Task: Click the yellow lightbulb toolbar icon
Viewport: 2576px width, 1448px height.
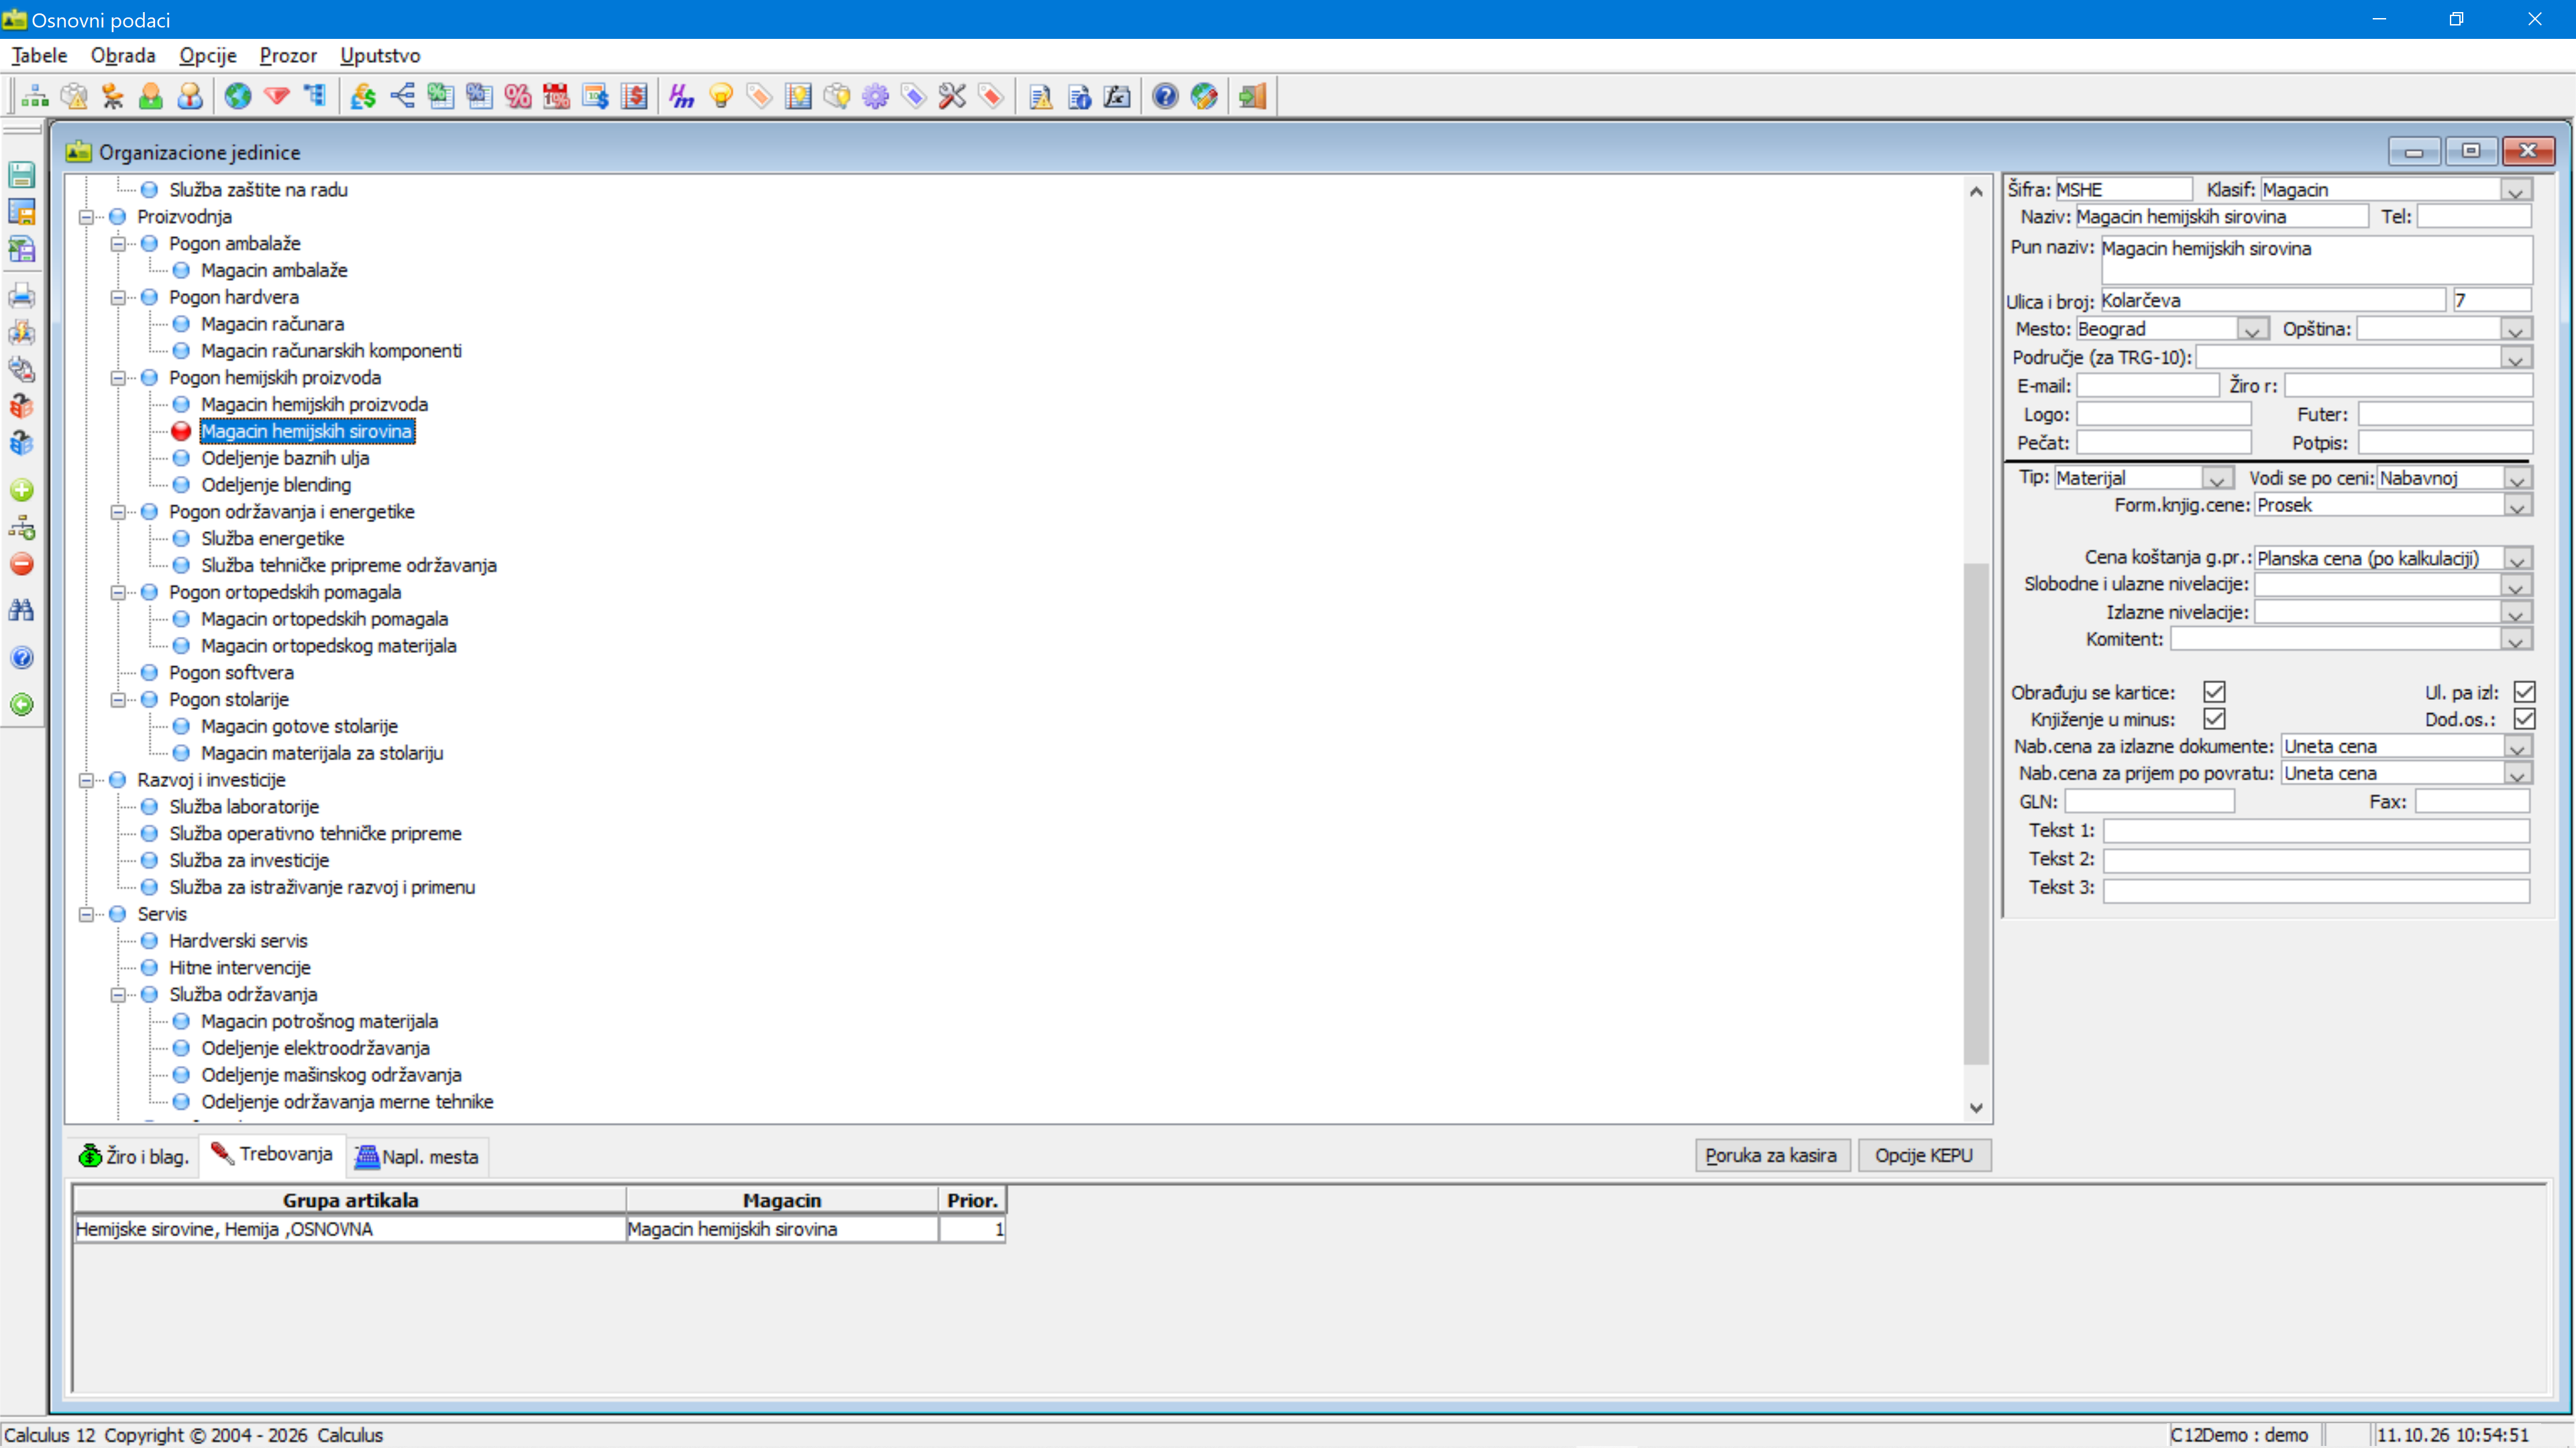Action: [720, 96]
